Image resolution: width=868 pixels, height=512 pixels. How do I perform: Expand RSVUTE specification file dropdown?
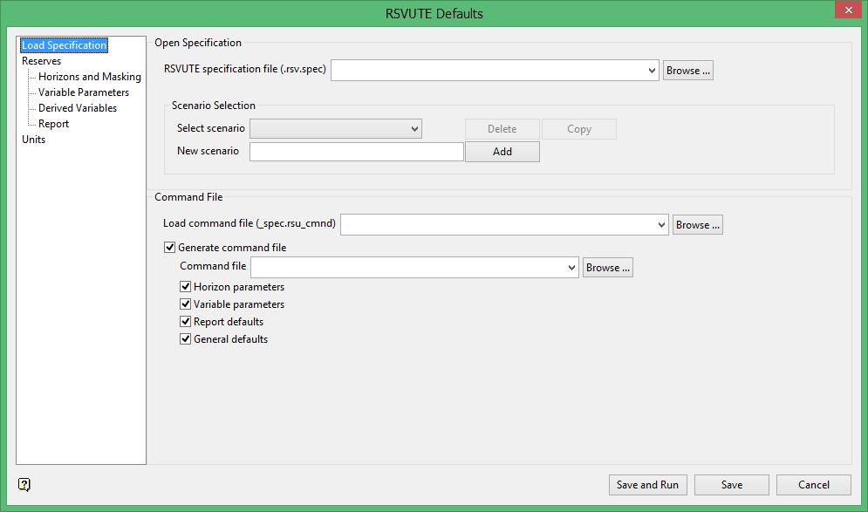(652, 71)
